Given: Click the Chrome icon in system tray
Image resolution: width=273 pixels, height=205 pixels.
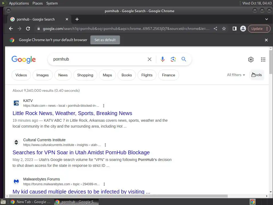Looking at the screenshot, I should (252, 202).
